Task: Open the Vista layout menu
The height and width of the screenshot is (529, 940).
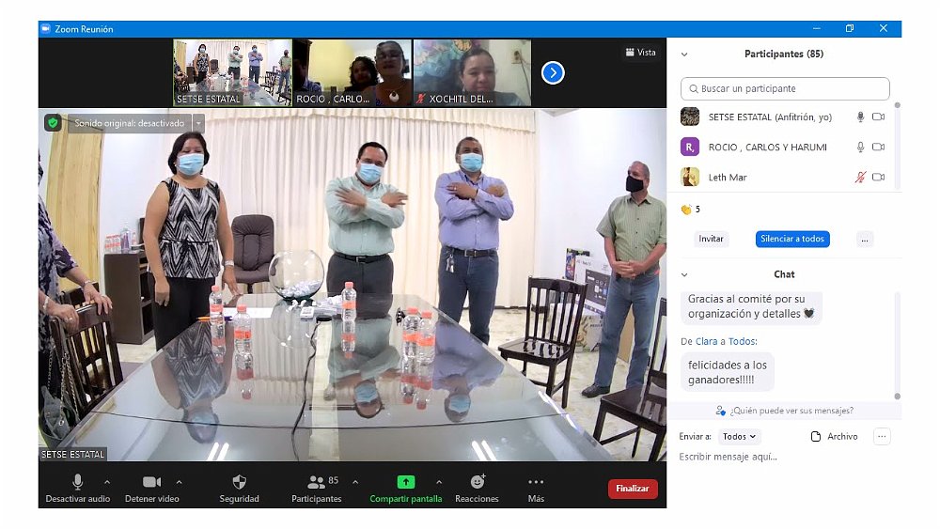Action: 640,53
